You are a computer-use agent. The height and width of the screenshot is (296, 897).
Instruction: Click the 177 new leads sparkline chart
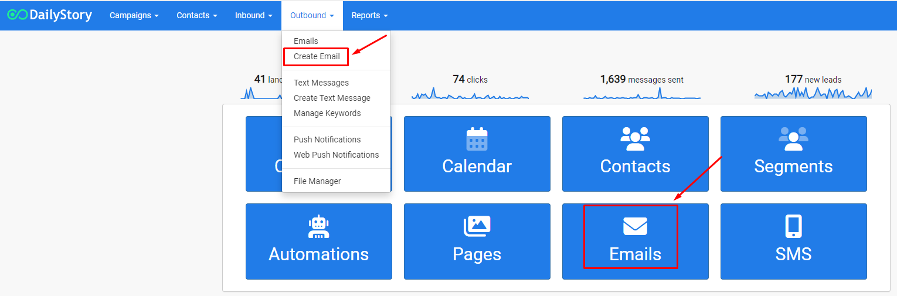click(813, 93)
